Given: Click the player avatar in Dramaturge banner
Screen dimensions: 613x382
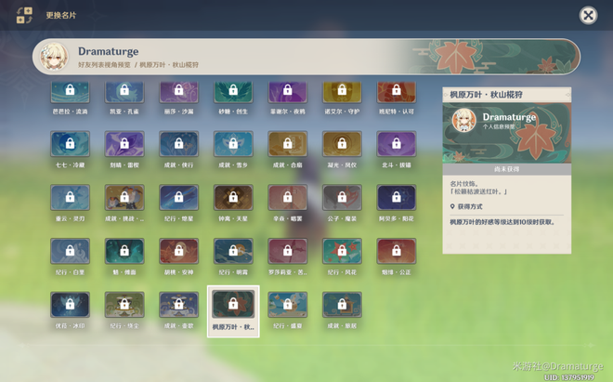Looking at the screenshot, I should (x=55, y=57).
